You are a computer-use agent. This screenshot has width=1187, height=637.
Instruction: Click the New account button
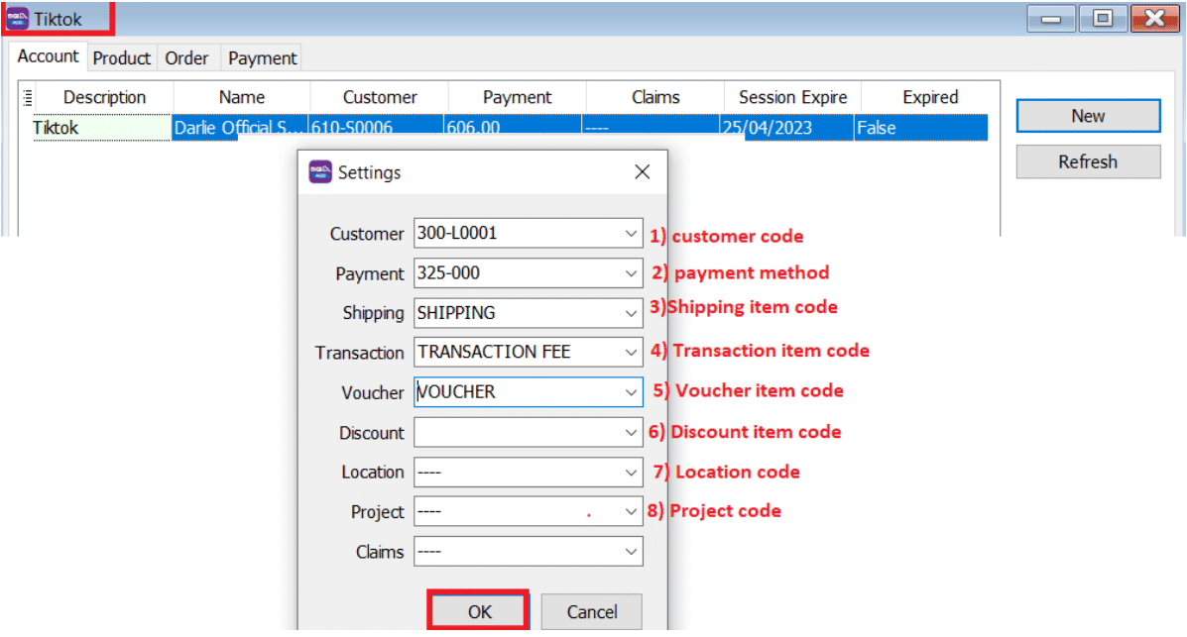point(1088,116)
